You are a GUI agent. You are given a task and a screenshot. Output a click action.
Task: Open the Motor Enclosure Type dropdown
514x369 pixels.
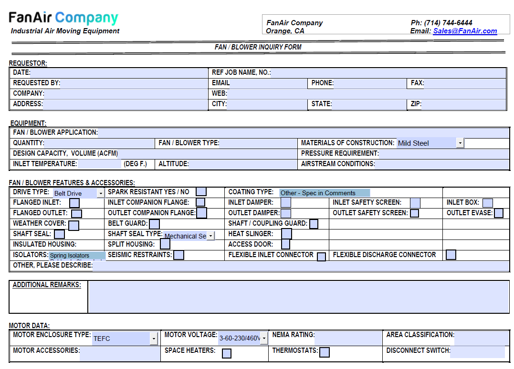pos(154,339)
